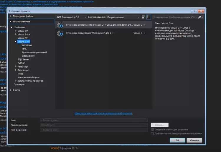Expand the Visual C# tree node

click(x=16, y=31)
